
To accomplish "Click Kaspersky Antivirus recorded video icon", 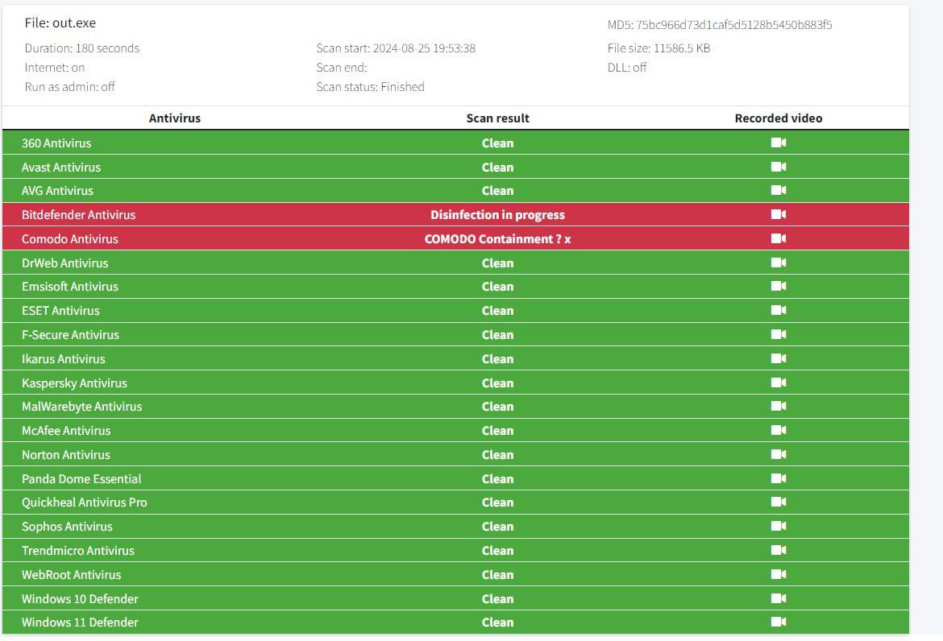I will click(x=779, y=382).
